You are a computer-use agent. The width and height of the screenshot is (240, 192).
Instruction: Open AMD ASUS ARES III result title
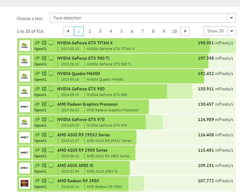pyautogui.click(x=75, y=165)
